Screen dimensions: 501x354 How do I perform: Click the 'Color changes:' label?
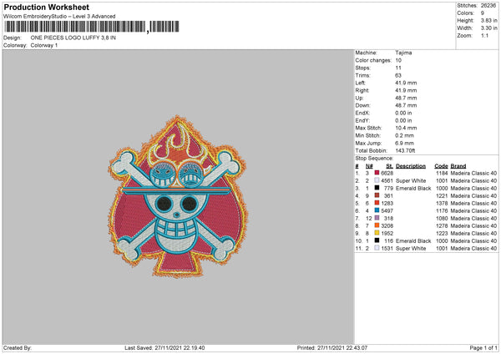tap(373, 60)
